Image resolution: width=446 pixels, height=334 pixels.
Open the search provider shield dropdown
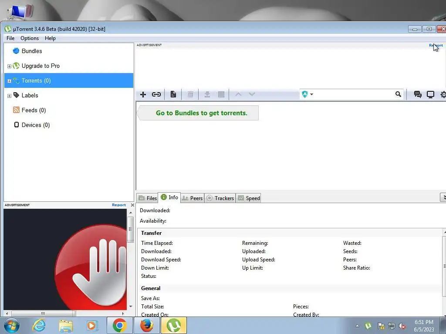(307, 94)
